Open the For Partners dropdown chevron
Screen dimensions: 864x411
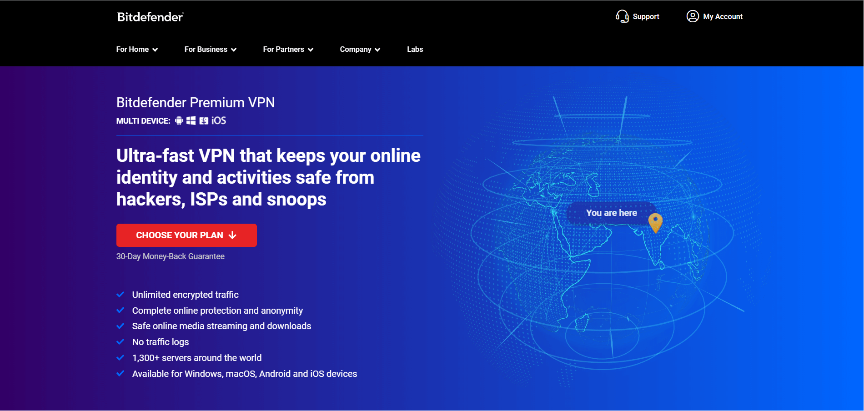(311, 50)
